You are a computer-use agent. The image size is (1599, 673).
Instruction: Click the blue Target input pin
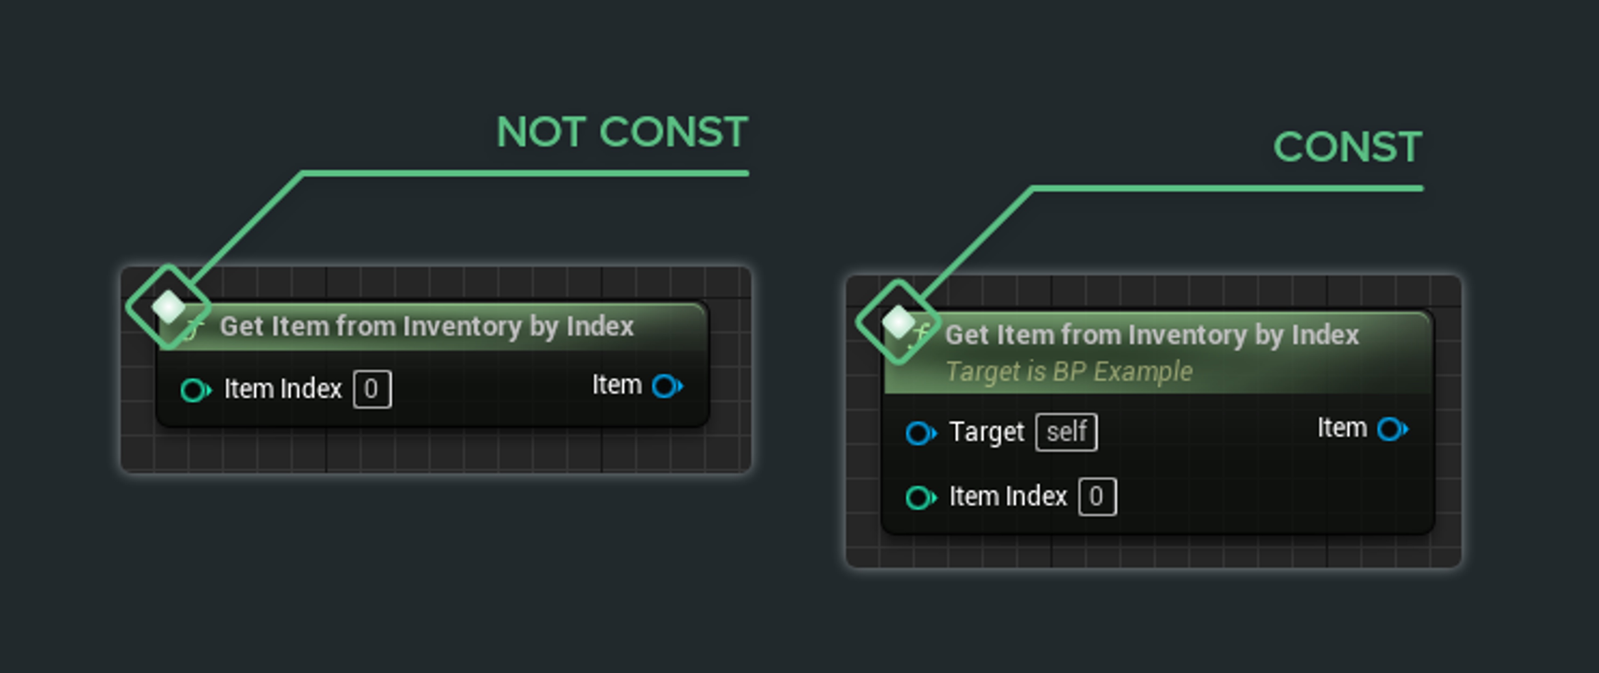coord(920,433)
